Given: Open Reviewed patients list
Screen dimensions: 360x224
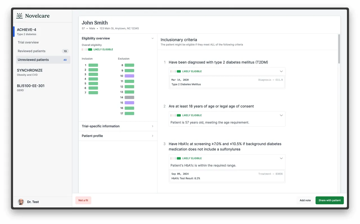Looking at the screenshot, I should coord(43,51).
